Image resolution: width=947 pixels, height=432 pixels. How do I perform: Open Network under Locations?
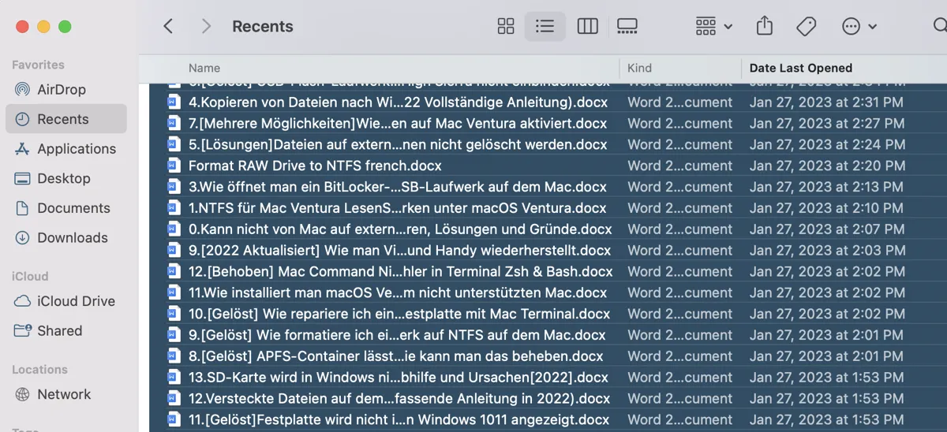coord(64,395)
